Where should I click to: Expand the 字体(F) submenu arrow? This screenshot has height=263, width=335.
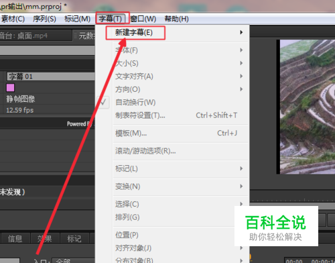[241, 50]
